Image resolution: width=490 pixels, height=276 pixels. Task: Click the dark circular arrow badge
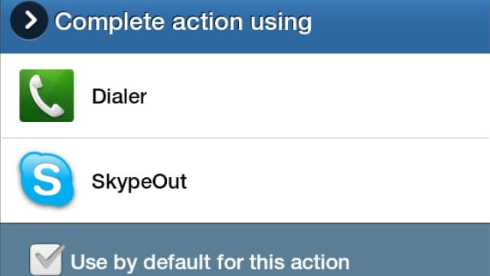point(29,21)
